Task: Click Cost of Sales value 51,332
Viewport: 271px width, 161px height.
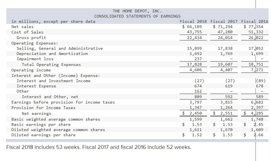Action: (x=256, y=32)
